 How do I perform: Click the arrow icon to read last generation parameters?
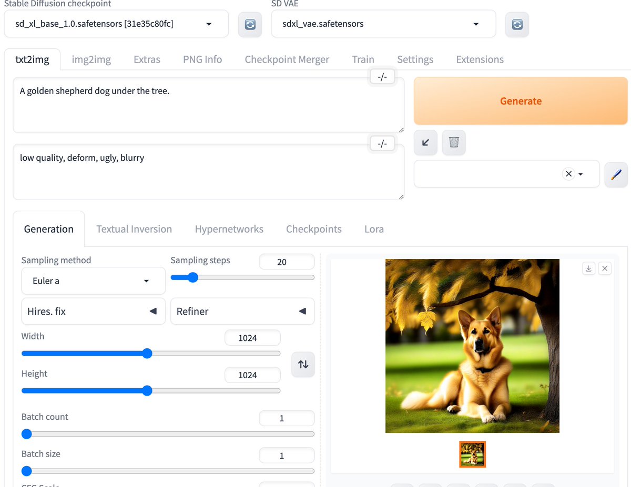point(425,142)
